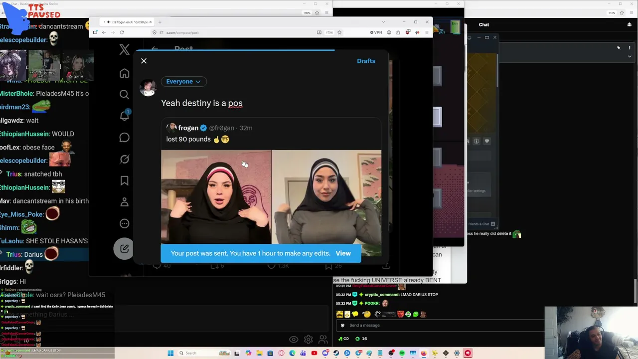Screen dimensions: 638x359
Task: Go to Home in X sidebar
Action: coord(124,73)
